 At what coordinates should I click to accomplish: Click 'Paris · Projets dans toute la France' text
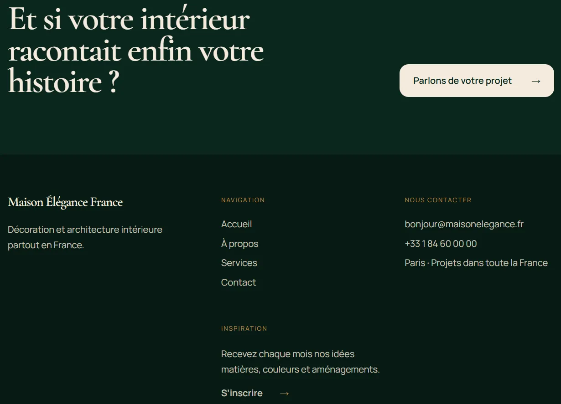coord(476,263)
